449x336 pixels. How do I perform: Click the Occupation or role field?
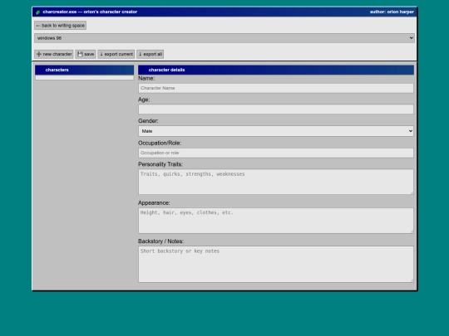point(276,153)
